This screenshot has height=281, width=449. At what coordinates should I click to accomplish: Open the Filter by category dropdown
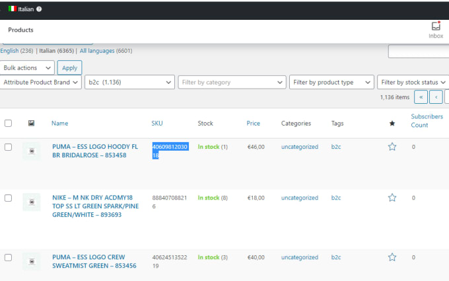pos(232,82)
